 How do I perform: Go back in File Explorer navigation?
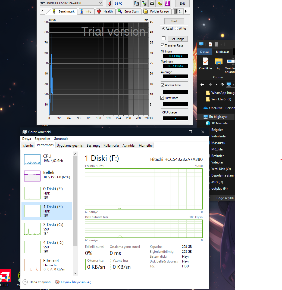pos(202,85)
